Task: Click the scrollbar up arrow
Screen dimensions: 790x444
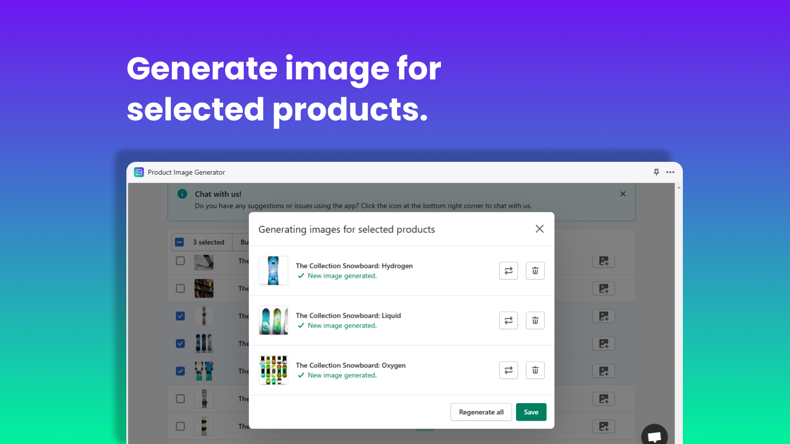Action: pos(679,187)
